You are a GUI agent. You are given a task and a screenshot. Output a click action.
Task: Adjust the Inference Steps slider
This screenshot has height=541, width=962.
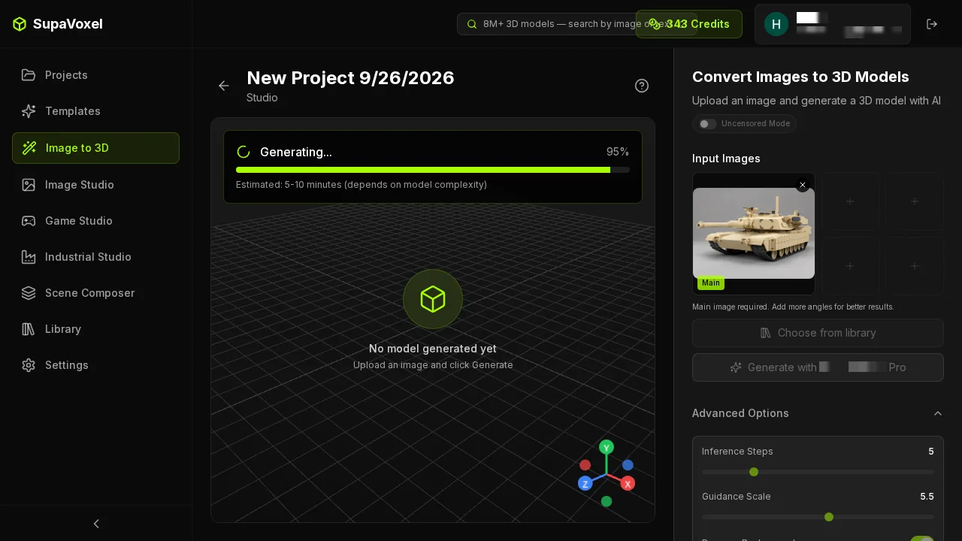(x=818, y=472)
